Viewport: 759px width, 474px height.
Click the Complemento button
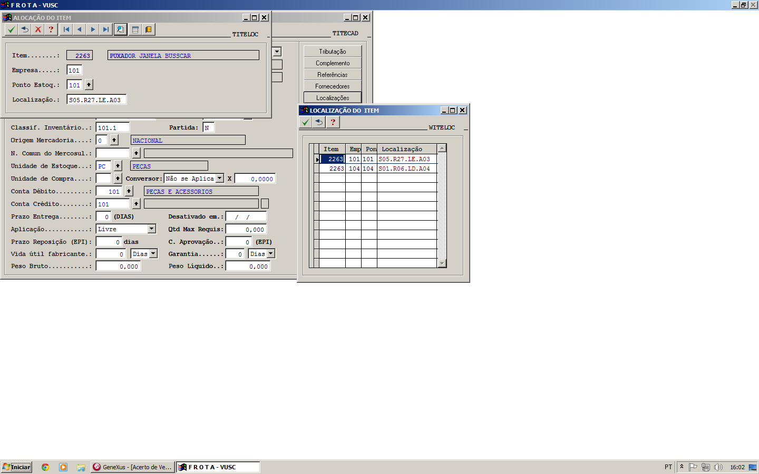pyautogui.click(x=333, y=63)
